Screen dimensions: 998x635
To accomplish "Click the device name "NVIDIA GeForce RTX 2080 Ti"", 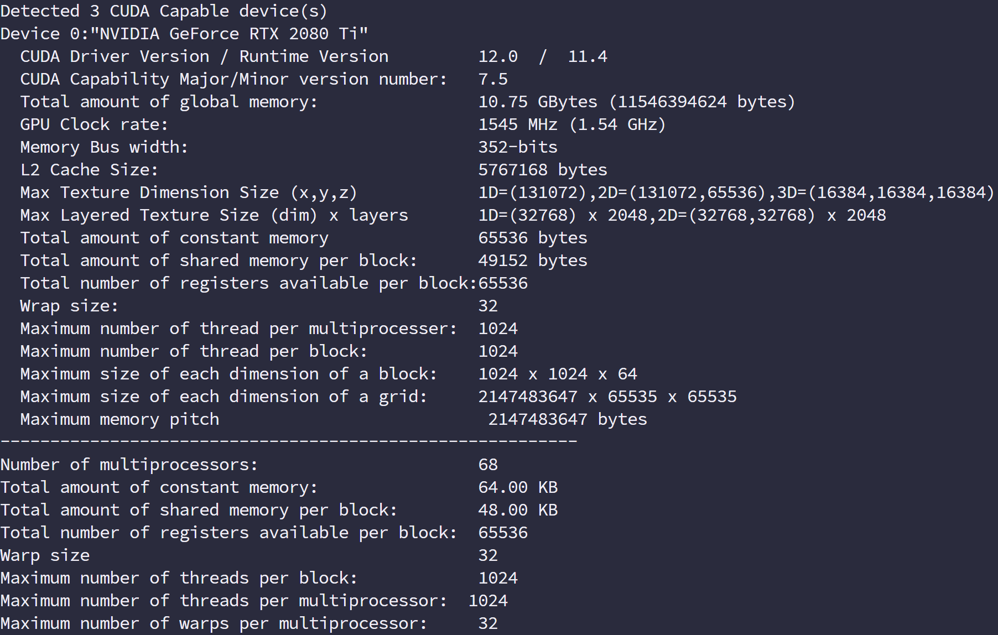I will click(230, 34).
